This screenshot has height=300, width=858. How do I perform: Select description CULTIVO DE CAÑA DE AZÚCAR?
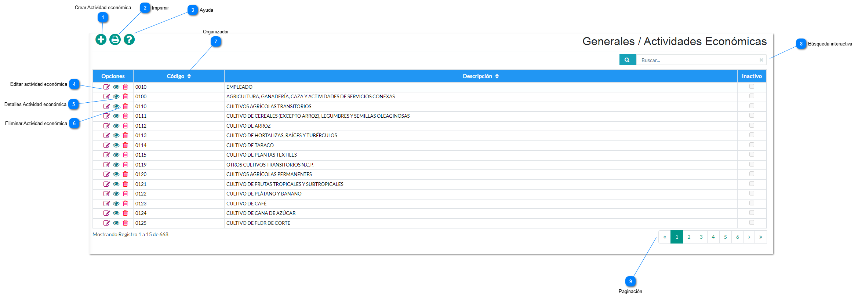click(x=261, y=213)
